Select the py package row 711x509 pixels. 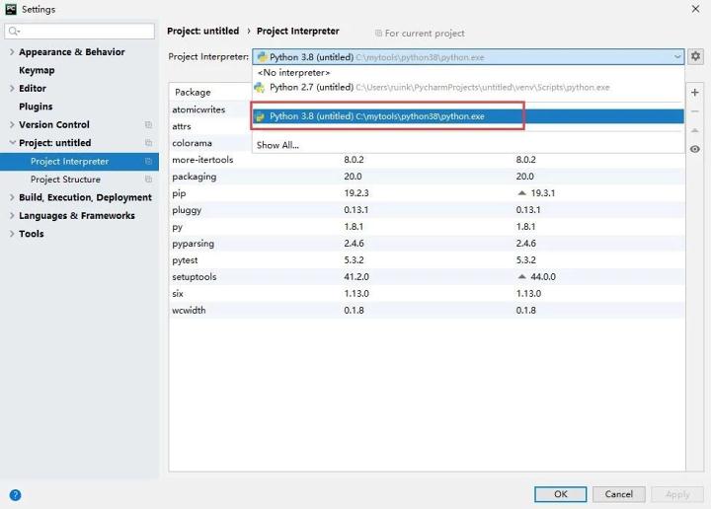[427, 227]
